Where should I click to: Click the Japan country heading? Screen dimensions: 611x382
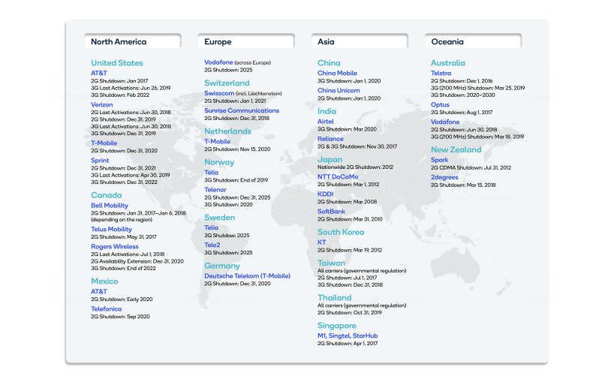(330, 159)
